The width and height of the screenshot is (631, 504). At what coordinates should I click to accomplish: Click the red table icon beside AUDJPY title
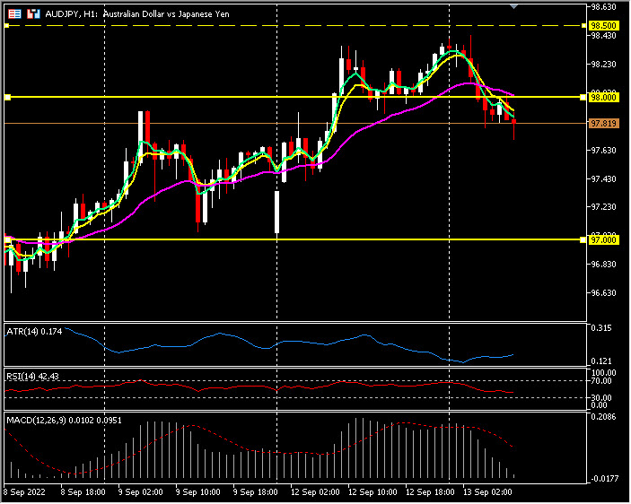(x=15, y=14)
